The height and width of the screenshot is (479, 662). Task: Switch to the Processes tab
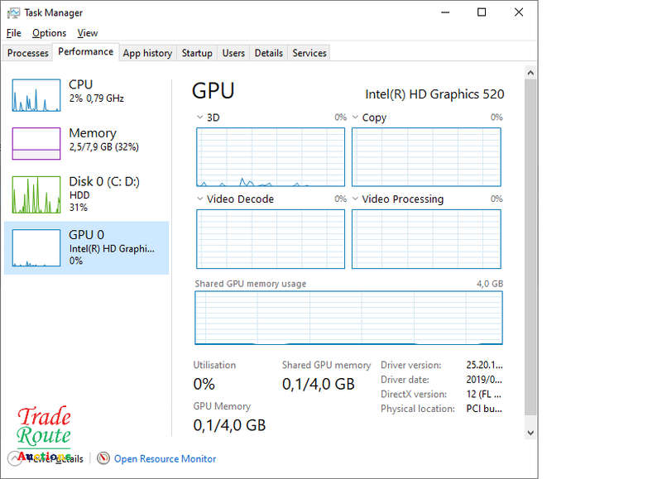point(28,53)
